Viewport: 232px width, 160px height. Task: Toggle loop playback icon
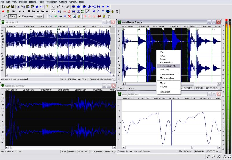[53, 11]
